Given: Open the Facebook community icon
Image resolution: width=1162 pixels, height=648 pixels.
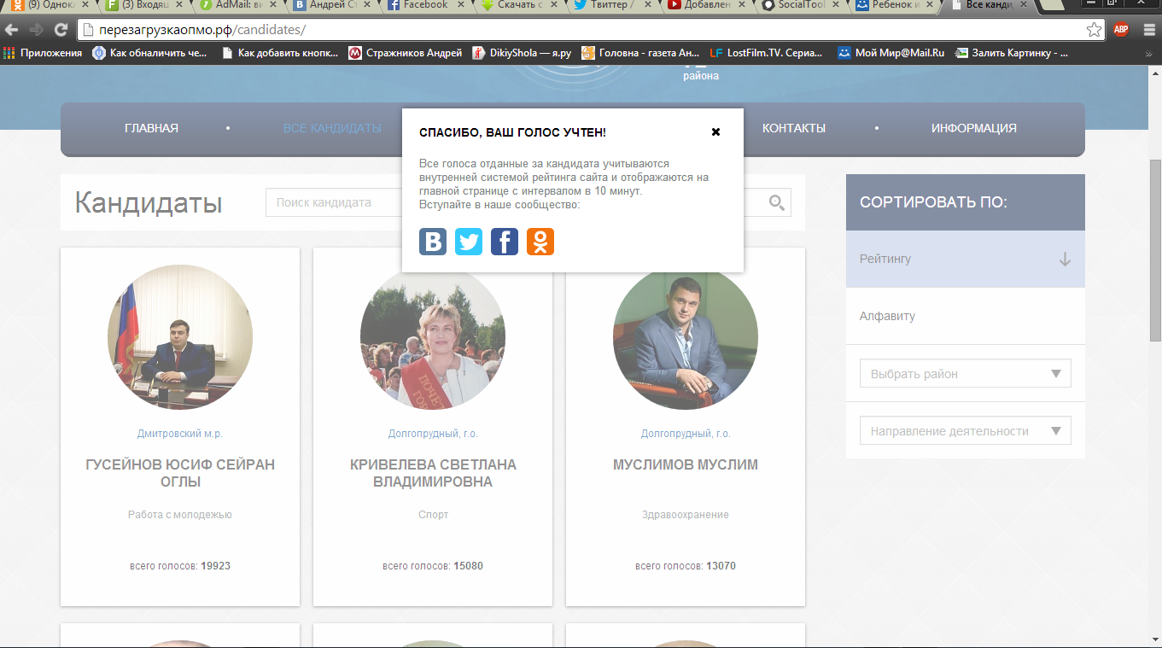Looking at the screenshot, I should [505, 242].
